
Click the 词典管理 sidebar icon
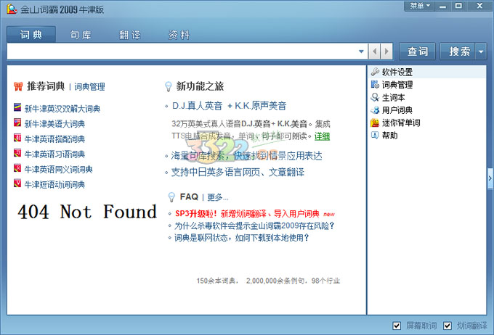(375, 84)
